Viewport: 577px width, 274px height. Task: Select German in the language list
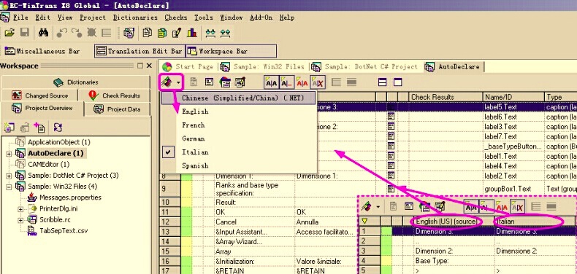[239, 138]
